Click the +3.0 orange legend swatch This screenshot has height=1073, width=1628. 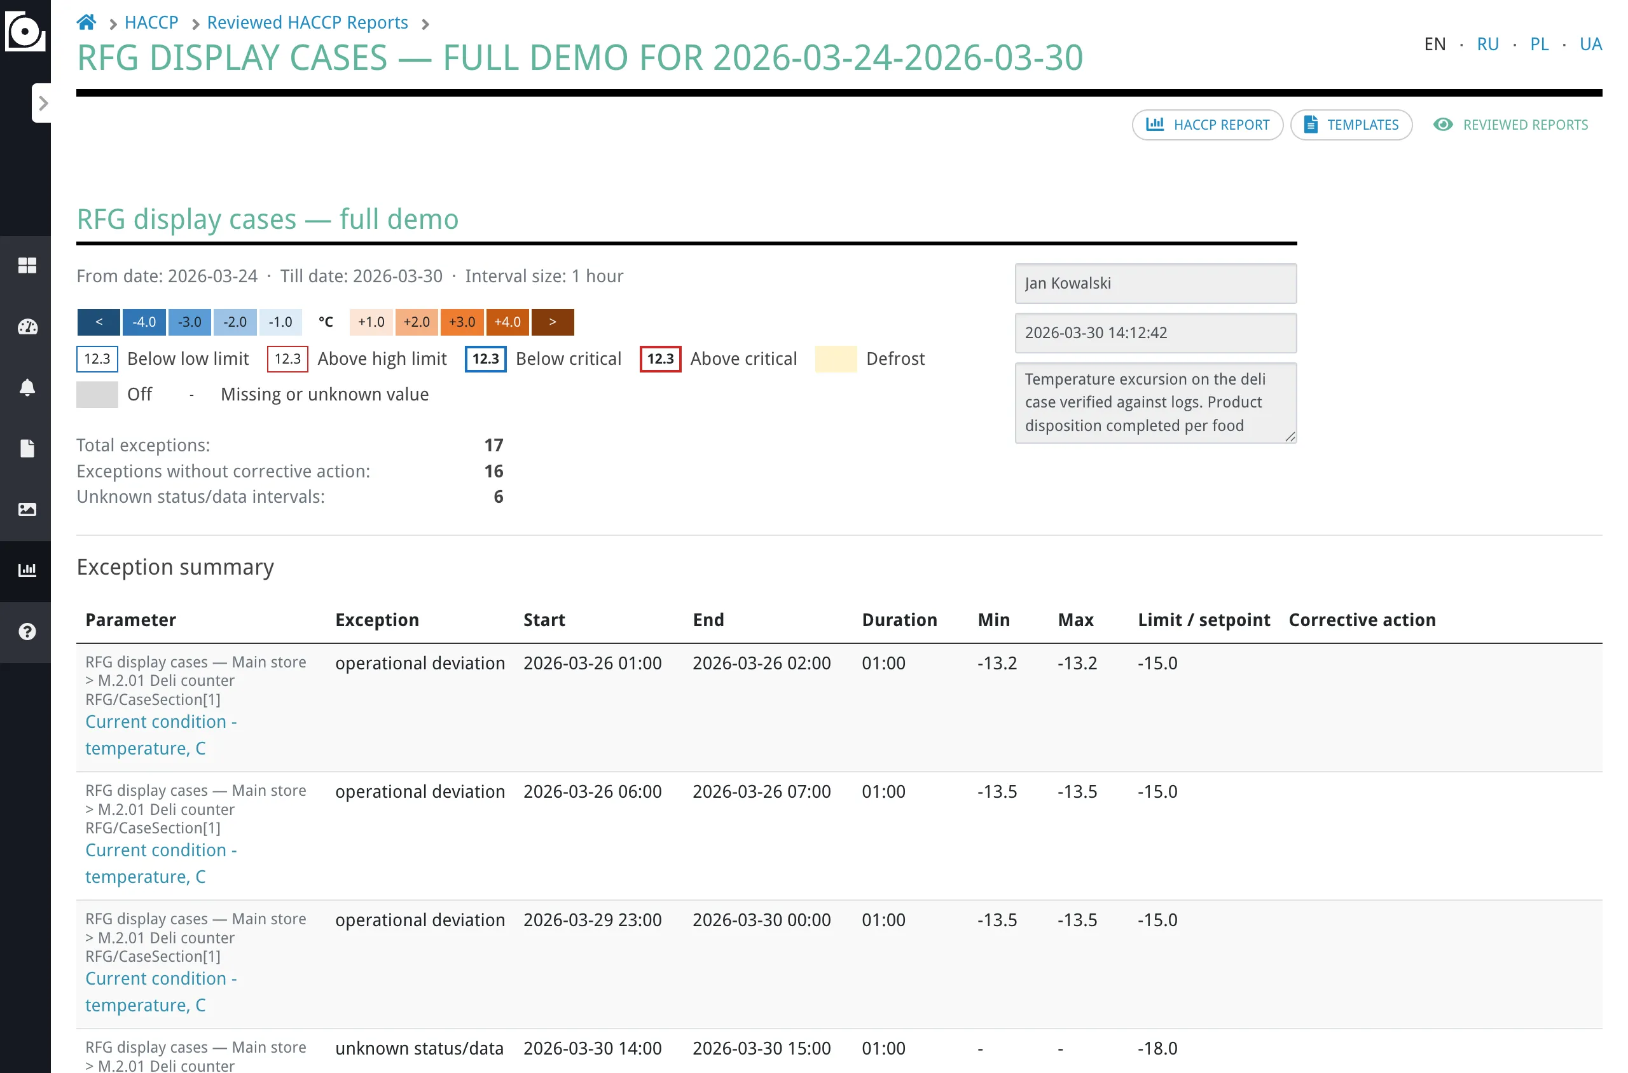coord(462,322)
